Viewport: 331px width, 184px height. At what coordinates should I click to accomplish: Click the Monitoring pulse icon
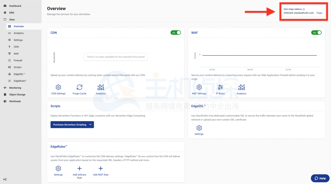[x=5, y=88]
